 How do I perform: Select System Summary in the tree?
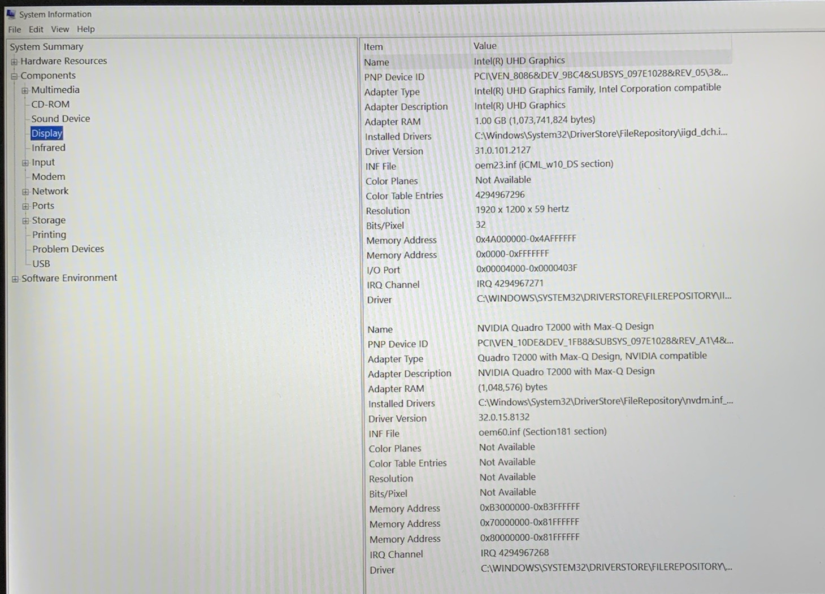pyautogui.click(x=46, y=47)
